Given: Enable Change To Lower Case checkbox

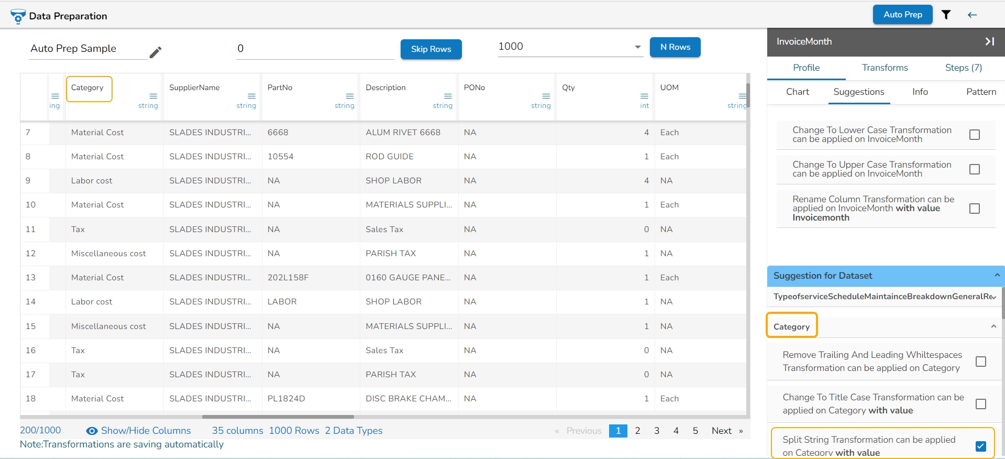Looking at the screenshot, I should point(974,135).
